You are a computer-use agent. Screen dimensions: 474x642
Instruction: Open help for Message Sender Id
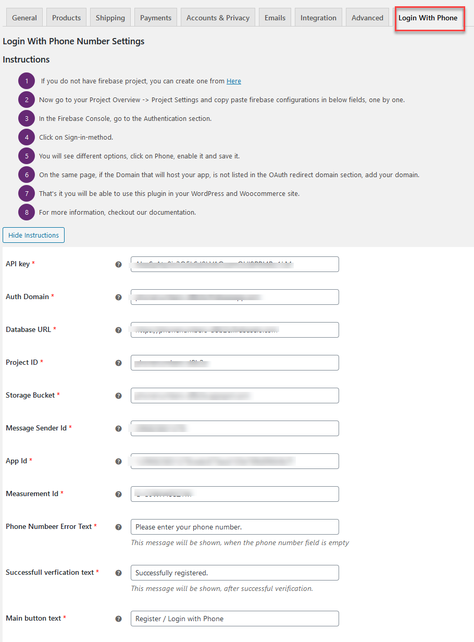click(119, 428)
